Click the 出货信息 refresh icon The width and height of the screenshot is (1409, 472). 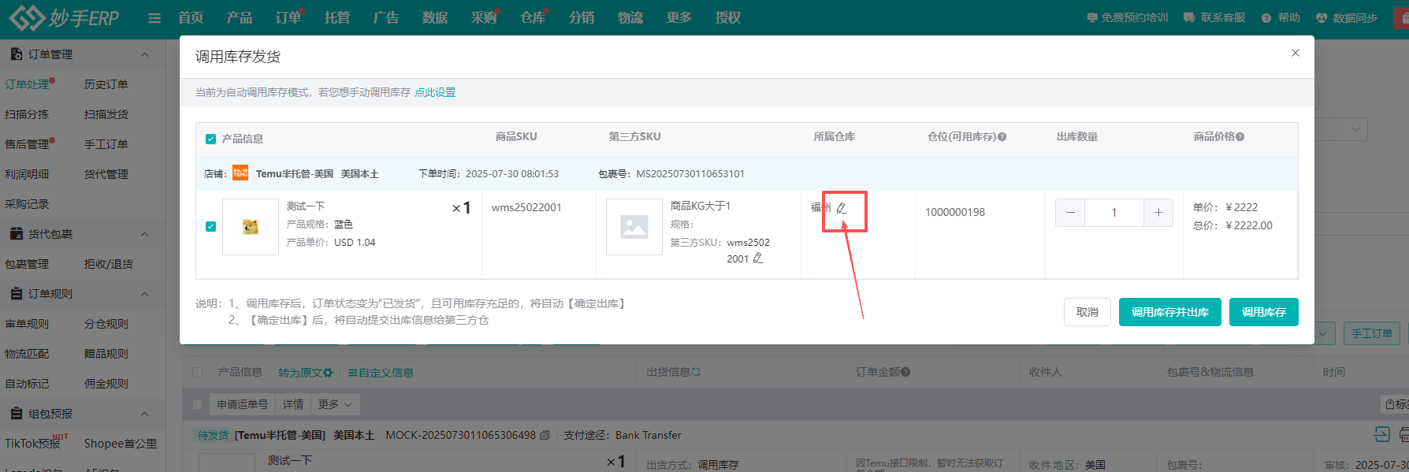point(696,372)
